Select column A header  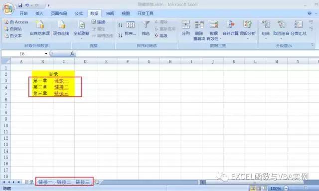[x=21, y=61]
